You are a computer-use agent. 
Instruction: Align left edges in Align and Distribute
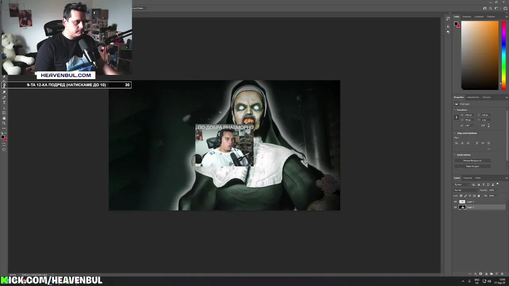457,143
